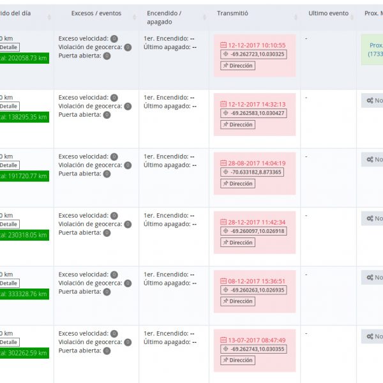The width and height of the screenshot is (383, 383).
Task: Click the gears icon in the second row
Action: coord(370,100)
